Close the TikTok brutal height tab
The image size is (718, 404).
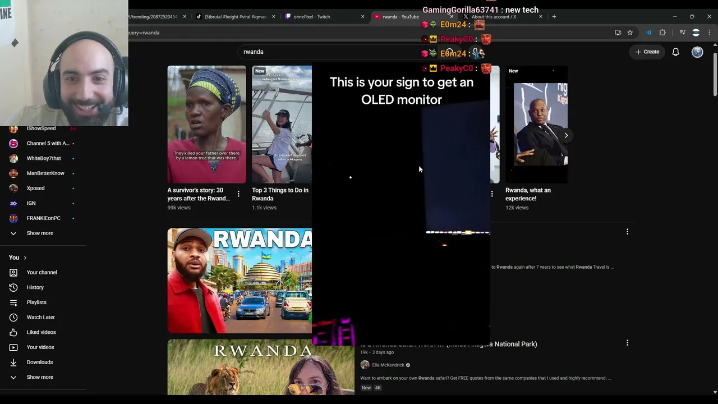pos(274,17)
